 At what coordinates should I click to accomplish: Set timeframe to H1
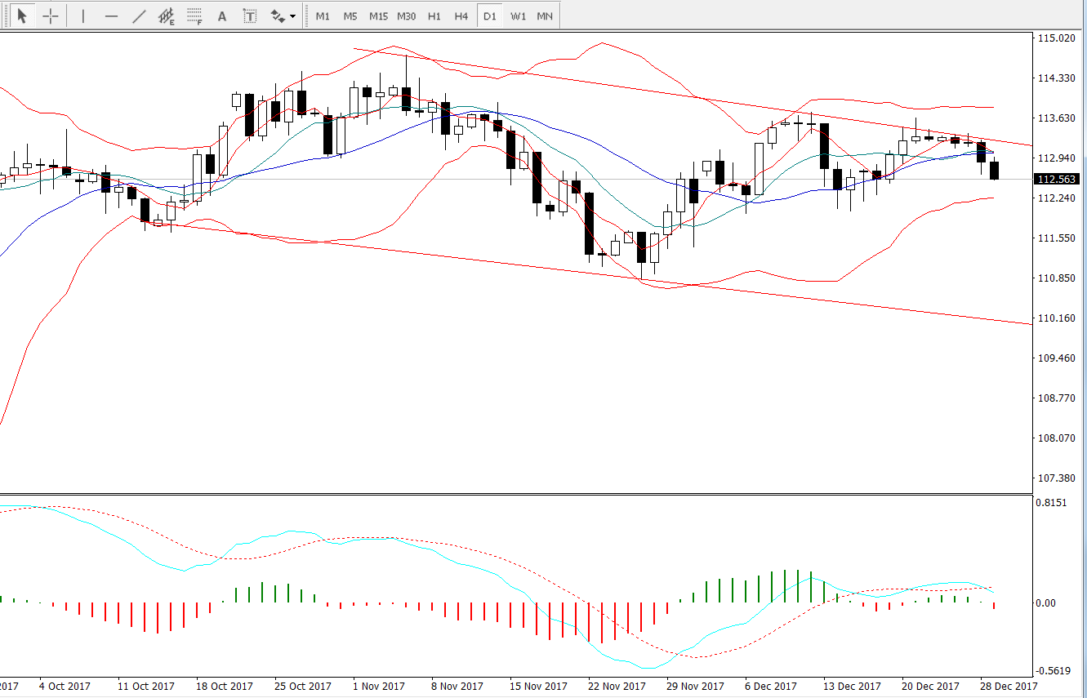pyautogui.click(x=434, y=16)
